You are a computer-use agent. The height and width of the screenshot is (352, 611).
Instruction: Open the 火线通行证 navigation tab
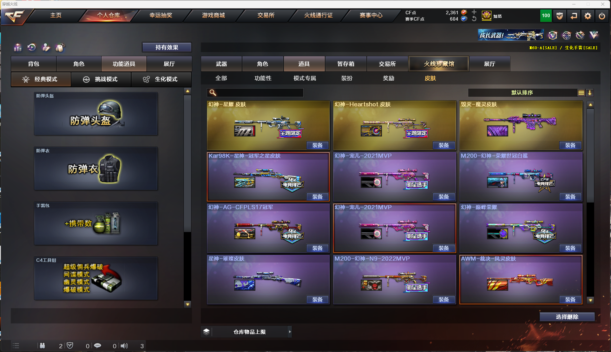click(x=319, y=15)
